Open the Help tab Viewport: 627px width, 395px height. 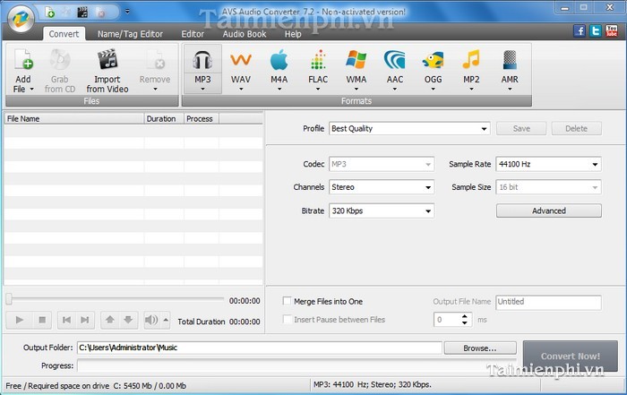(293, 34)
